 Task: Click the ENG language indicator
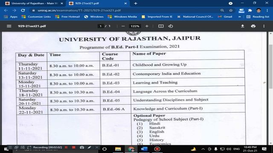[x=236, y=149]
